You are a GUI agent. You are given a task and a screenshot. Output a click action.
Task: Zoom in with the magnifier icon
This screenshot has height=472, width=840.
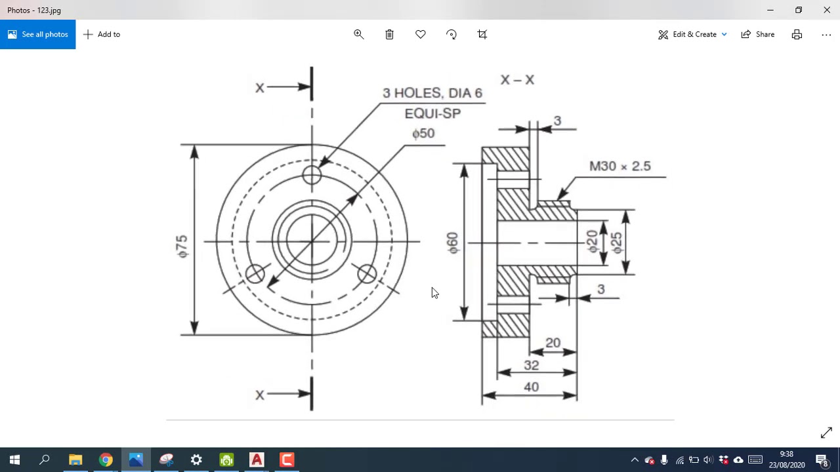coord(358,34)
